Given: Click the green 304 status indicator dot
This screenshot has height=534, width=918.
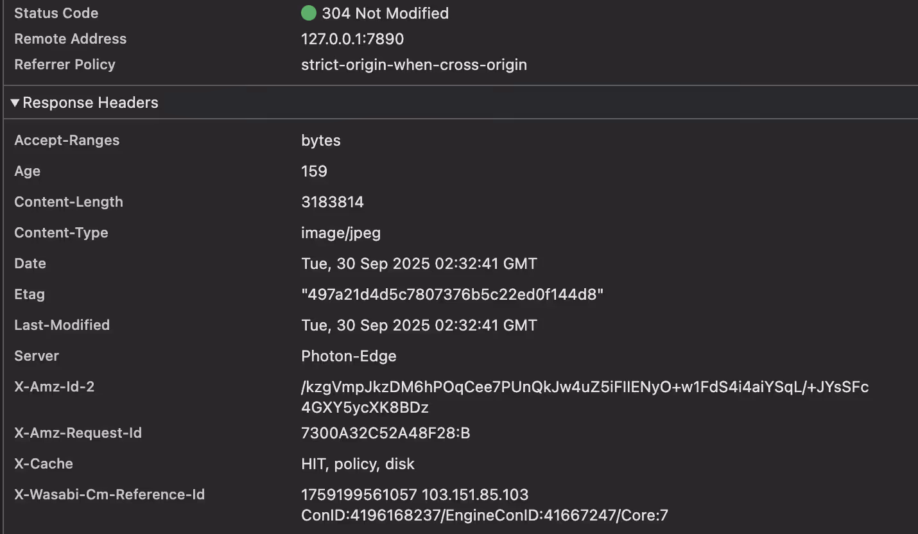Looking at the screenshot, I should pyautogui.click(x=309, y=13).
